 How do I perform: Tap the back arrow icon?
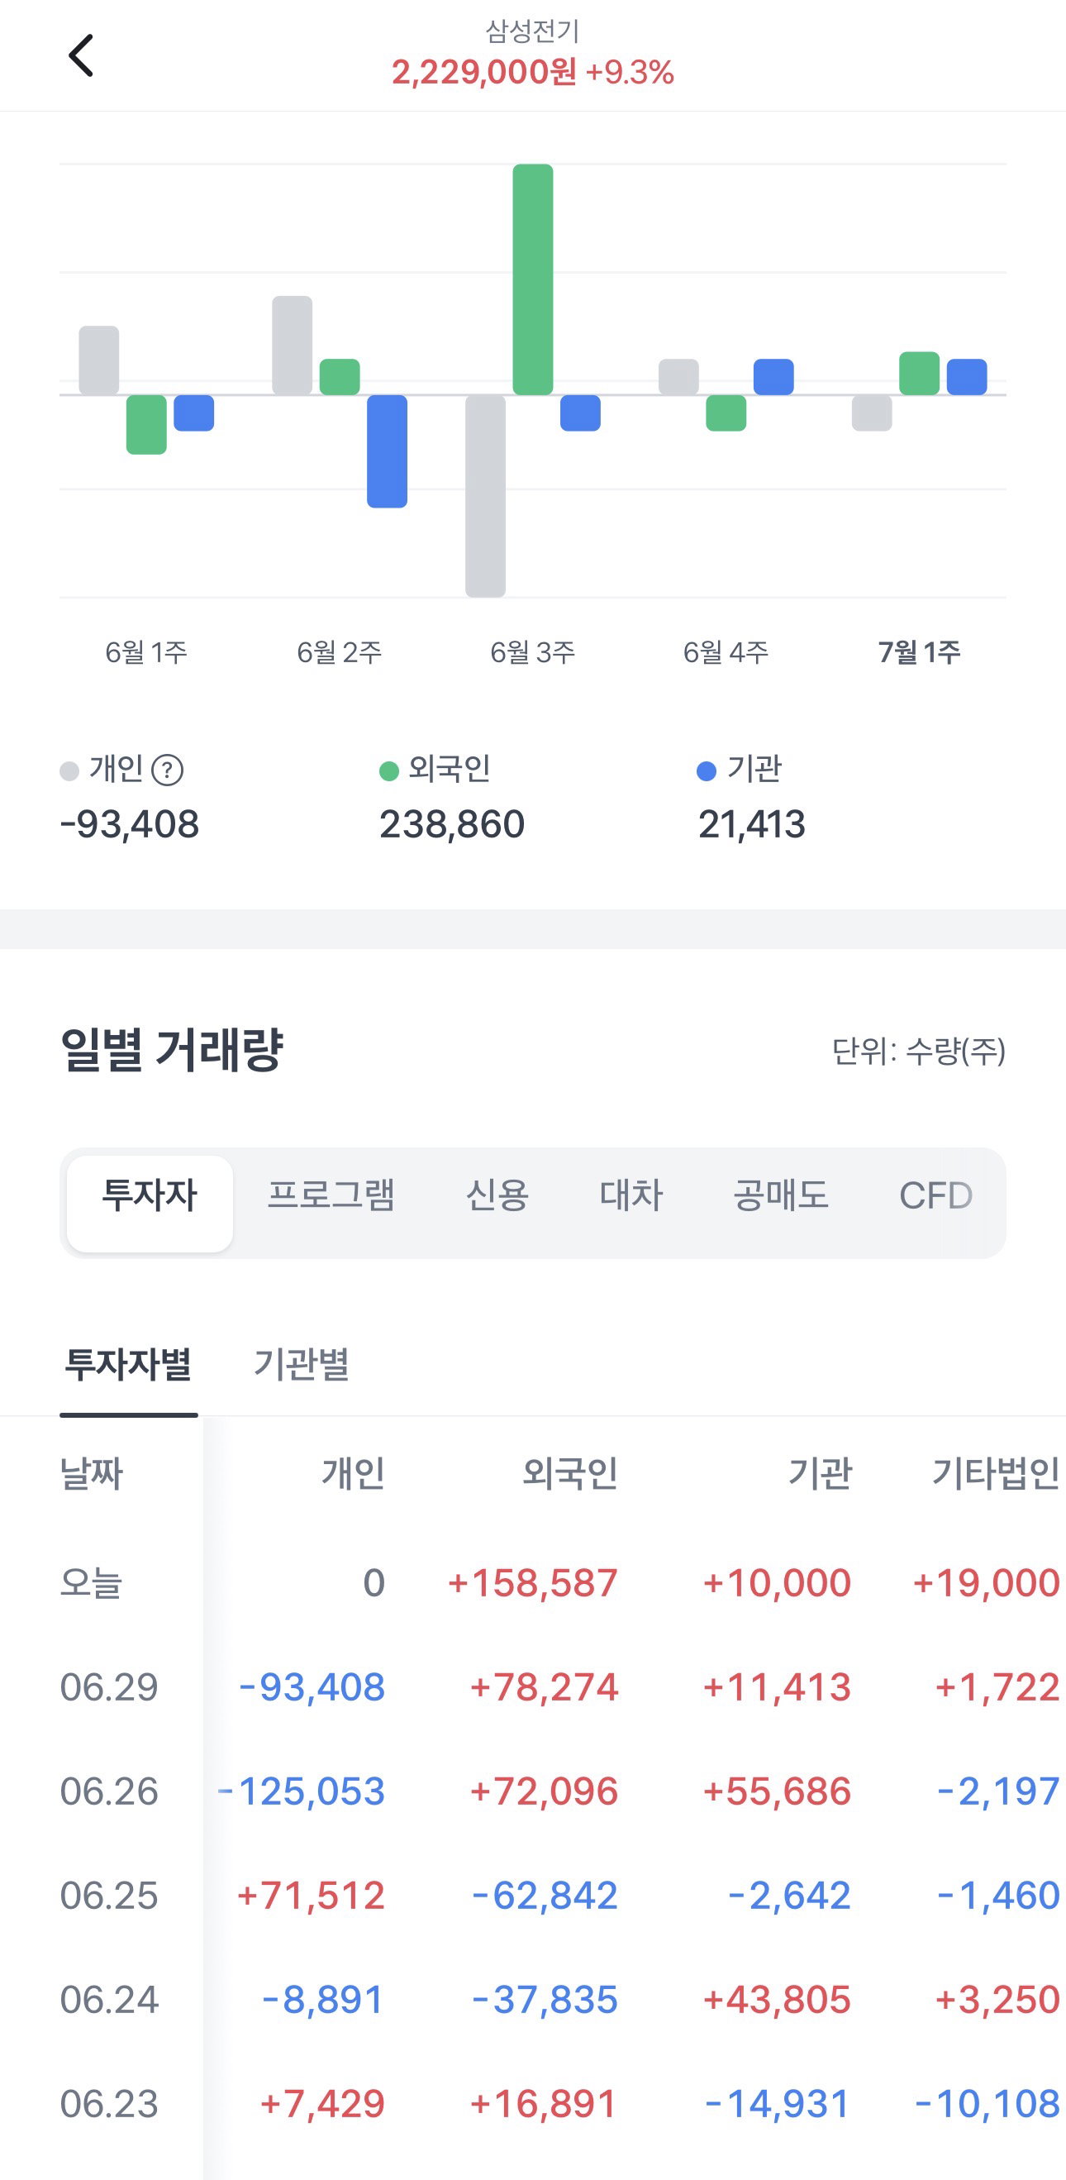click(81, 56)
